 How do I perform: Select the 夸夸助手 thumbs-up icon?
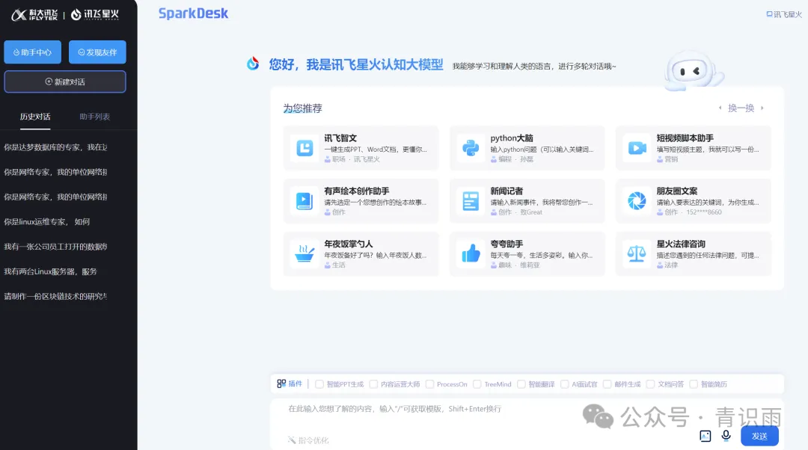click(x=471, y=253)
